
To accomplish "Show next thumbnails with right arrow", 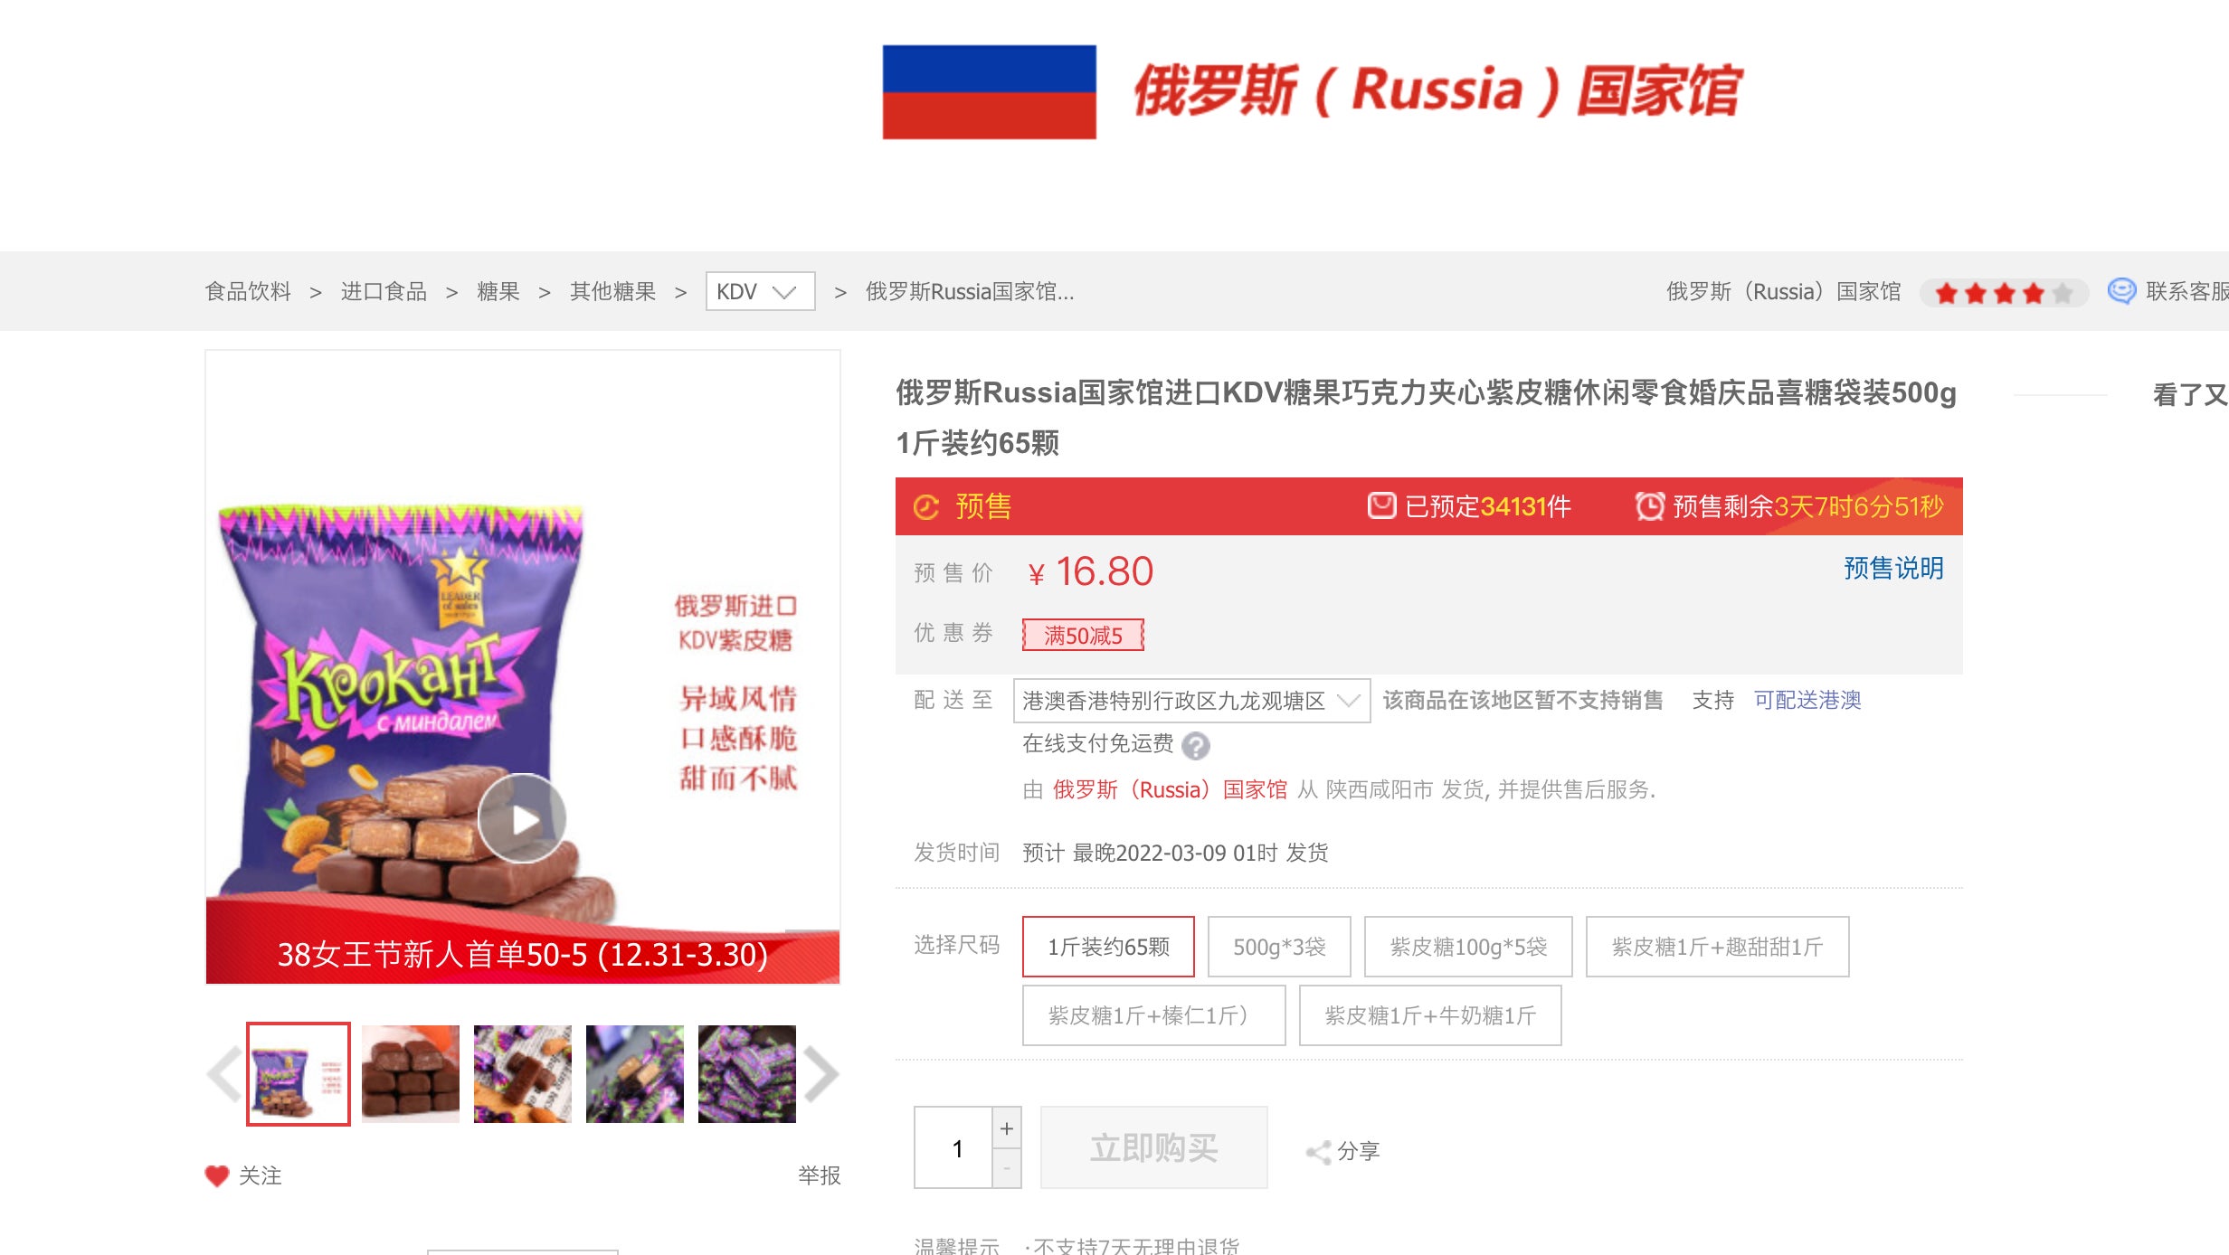I will coord(821,1074).
